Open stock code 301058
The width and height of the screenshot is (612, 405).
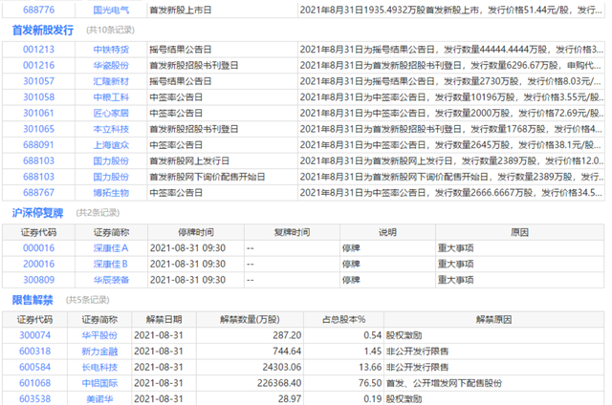coord(38,97)
